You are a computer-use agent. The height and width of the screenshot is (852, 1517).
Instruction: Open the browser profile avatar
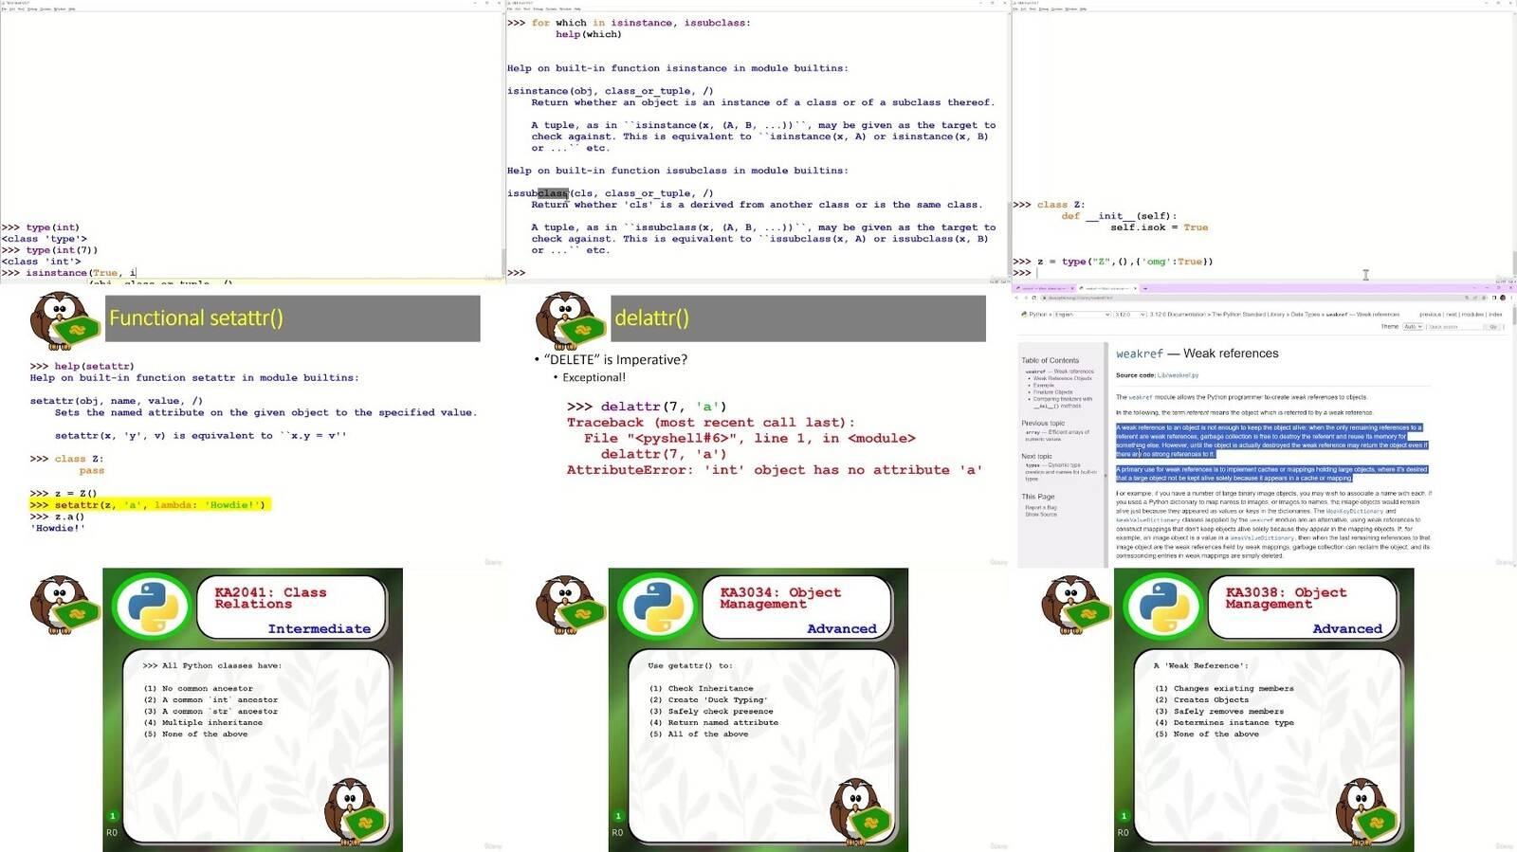1503,298
